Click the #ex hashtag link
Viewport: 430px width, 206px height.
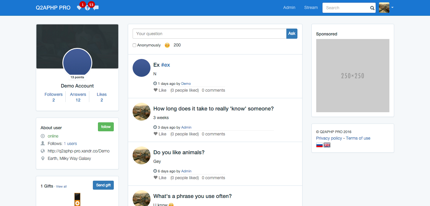[165, 65]
